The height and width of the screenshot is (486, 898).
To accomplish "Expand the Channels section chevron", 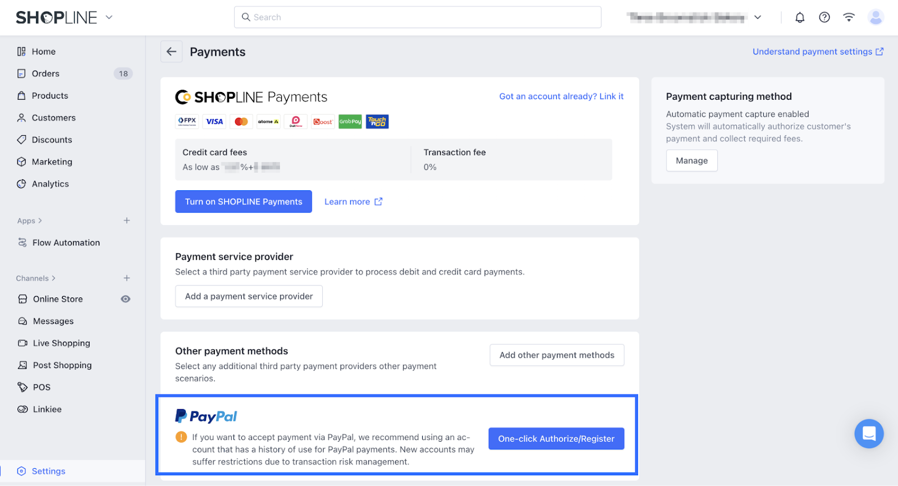I will click(53, 278).
